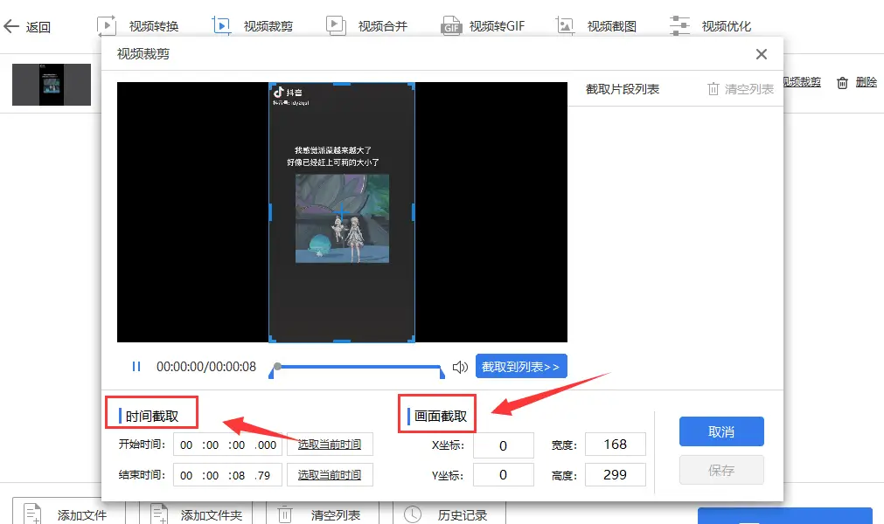Image resolution: width=884 pixels, height=524 pixels.
Task: Click 选取当前时间 for end time
Action: point(330,474)
